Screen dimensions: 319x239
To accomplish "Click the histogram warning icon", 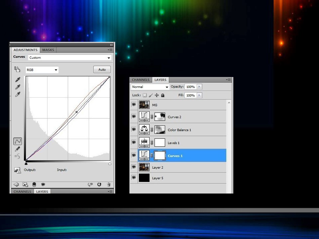I will tap(18, 170).
